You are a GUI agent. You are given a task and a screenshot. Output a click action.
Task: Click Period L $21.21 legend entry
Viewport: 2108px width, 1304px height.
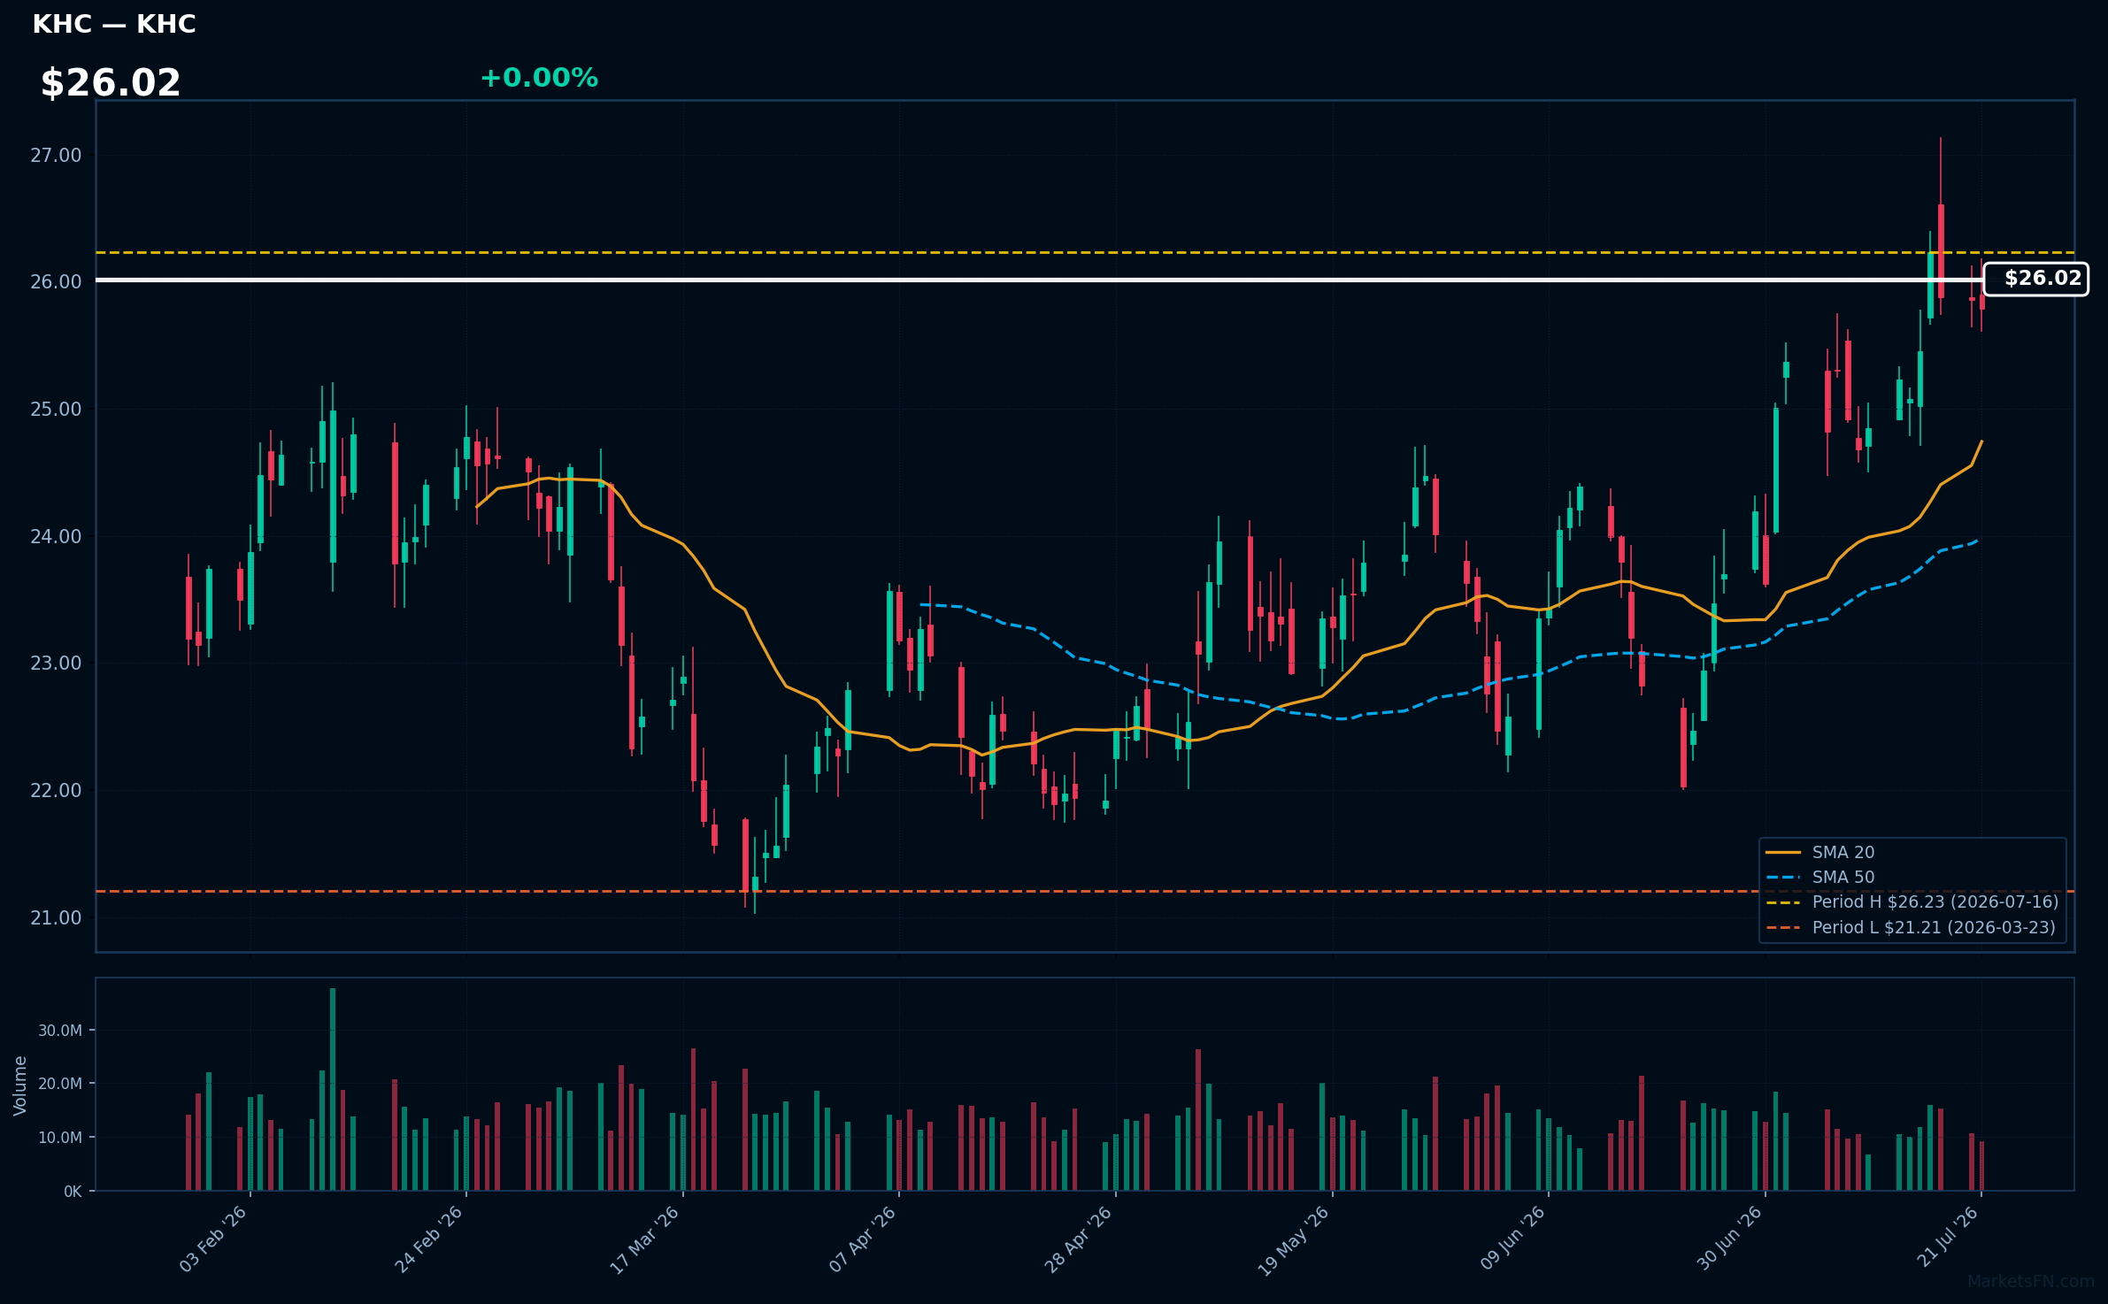1911,927
